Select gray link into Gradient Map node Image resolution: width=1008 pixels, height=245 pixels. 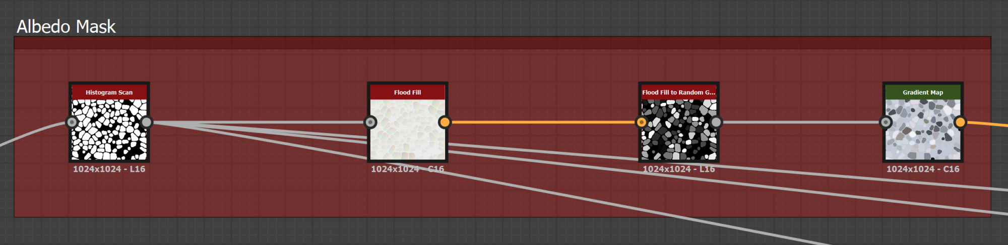pyautogui.click(x=800, y=122)
